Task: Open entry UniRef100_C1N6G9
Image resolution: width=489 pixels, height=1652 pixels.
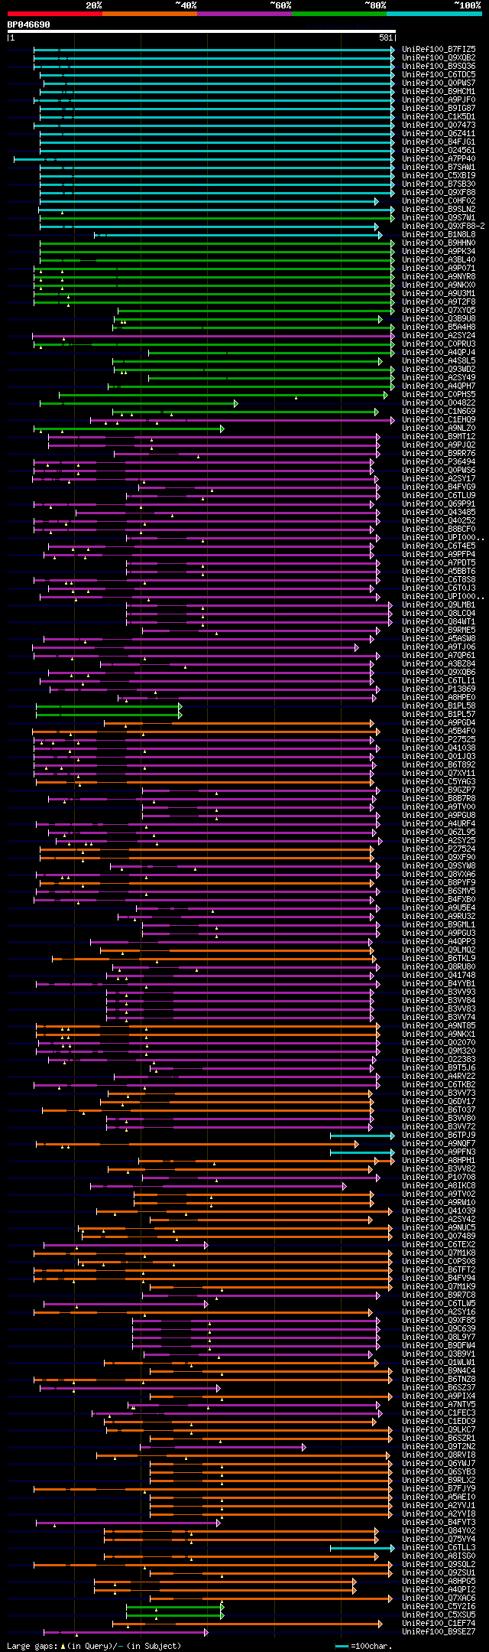Action: [439, 411]
